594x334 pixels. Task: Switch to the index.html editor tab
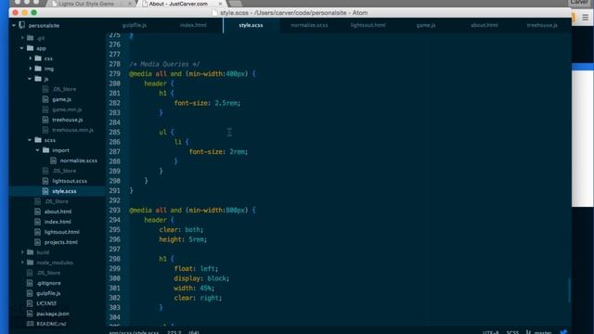[x=193, y=25]
